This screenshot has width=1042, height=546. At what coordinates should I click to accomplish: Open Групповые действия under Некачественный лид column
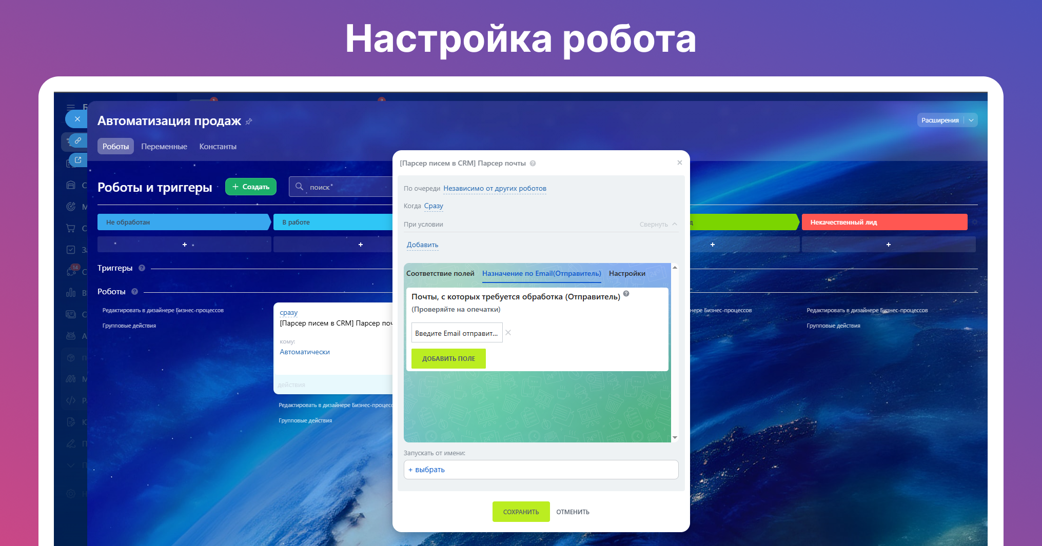[833, 326]
